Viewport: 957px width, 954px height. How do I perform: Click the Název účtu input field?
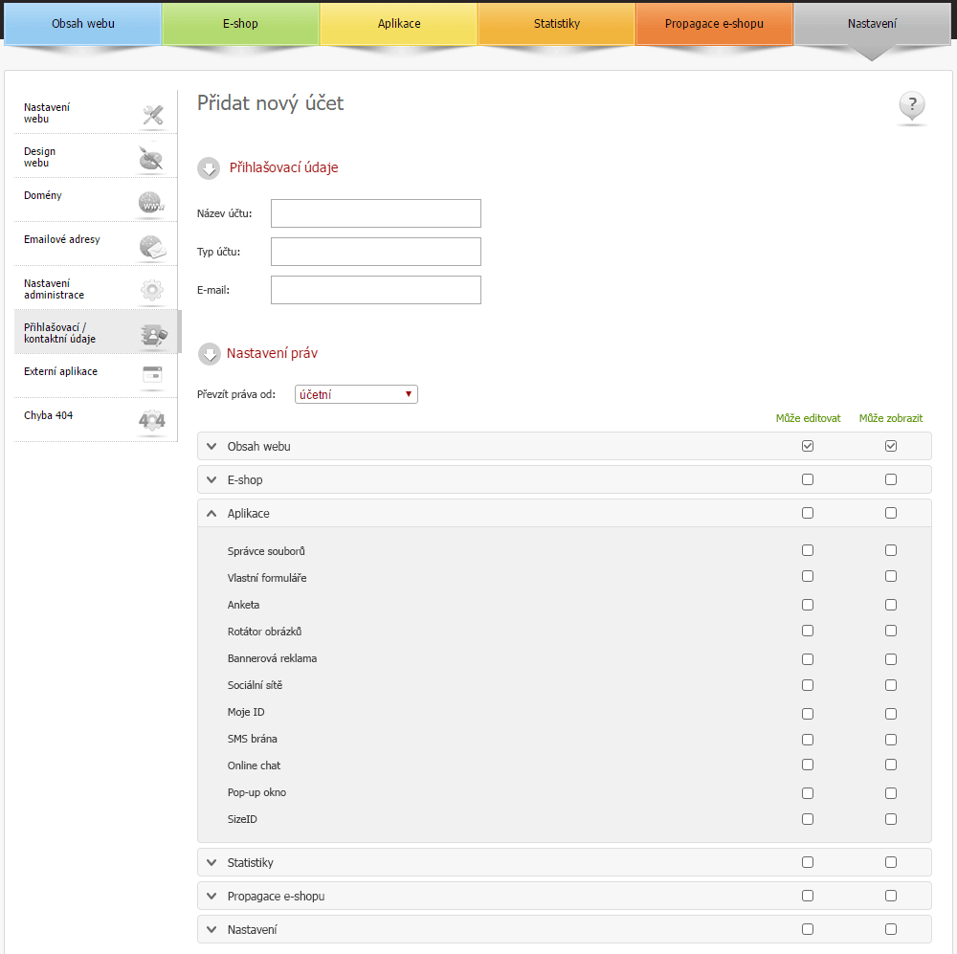tap(375, 213)
